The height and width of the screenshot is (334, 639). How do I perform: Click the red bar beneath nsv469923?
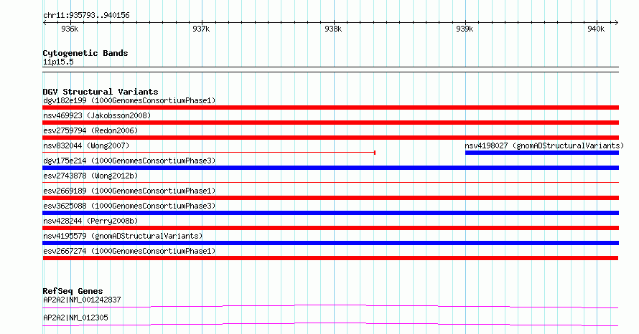(330, 123)
